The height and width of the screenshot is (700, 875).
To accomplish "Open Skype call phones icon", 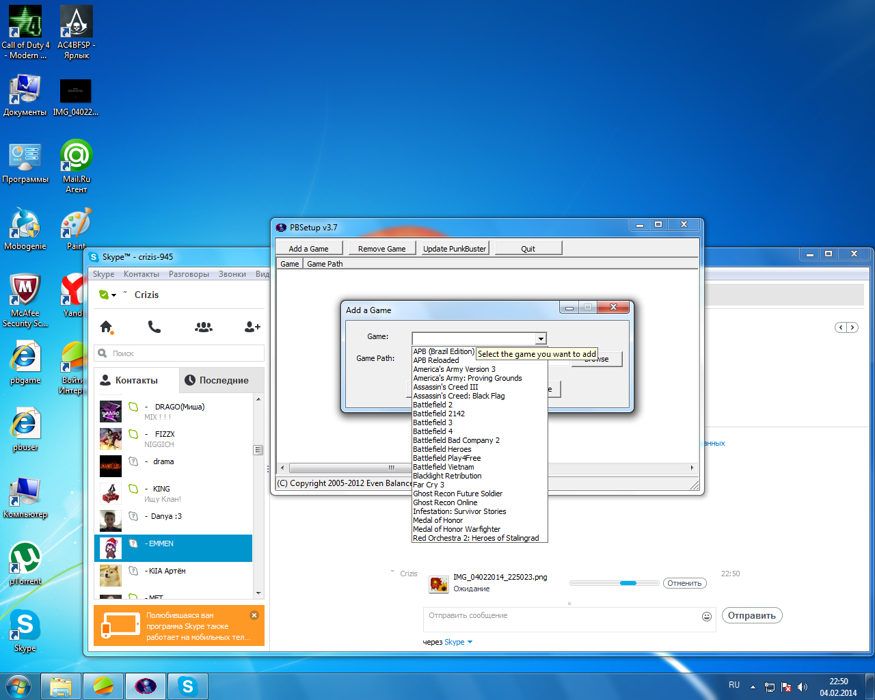I will (x=154, y=327).
